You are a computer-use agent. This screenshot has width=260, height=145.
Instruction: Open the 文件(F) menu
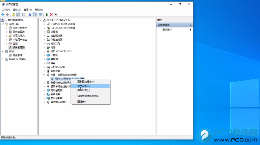click(6, 10)
